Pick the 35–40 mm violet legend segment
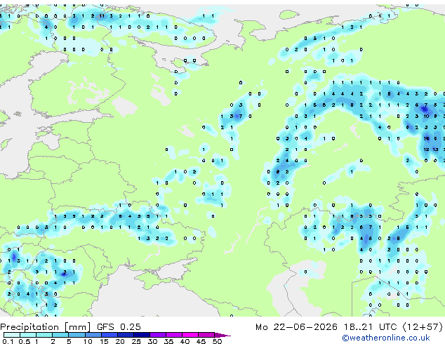445x344 pixels. point(173,335)
